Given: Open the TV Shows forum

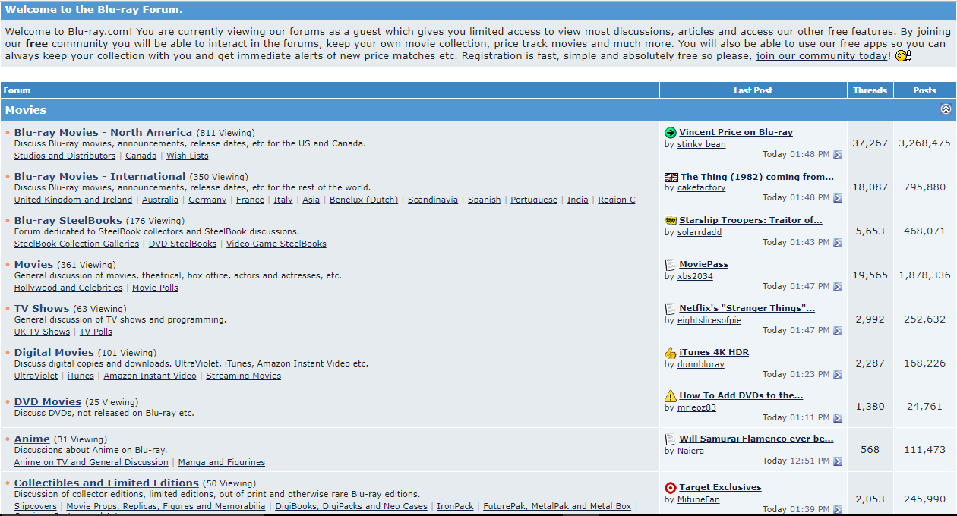Looking at the screenshot, I should [x=42, y=309].
